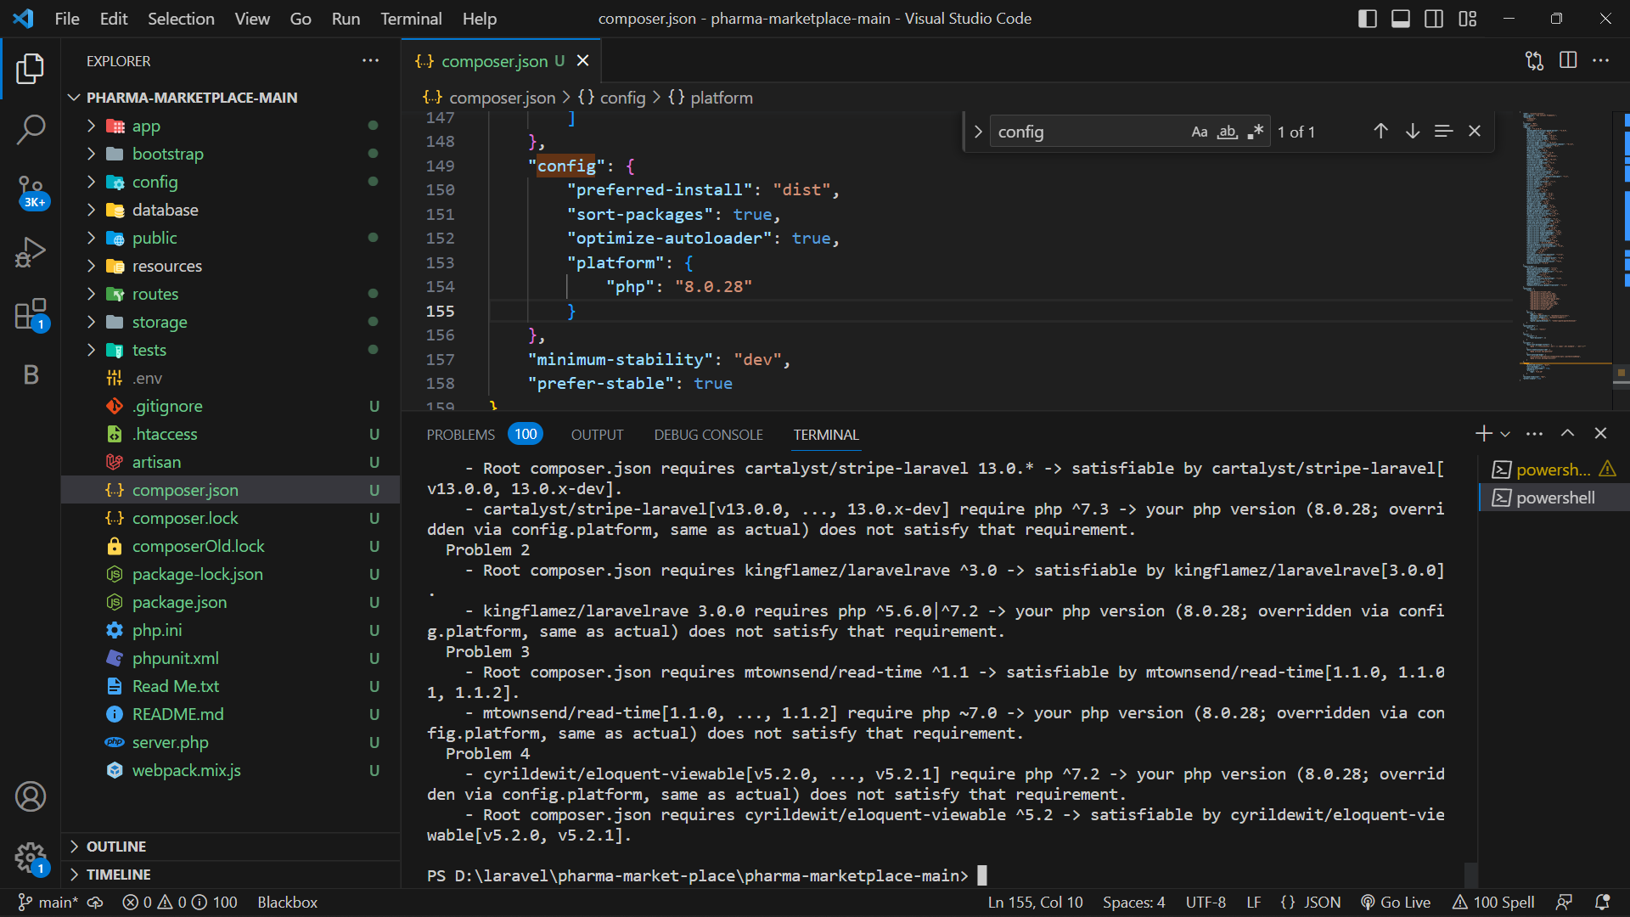Open the File menu
Screen dimensions: 1630x917
tap(67, 19)
